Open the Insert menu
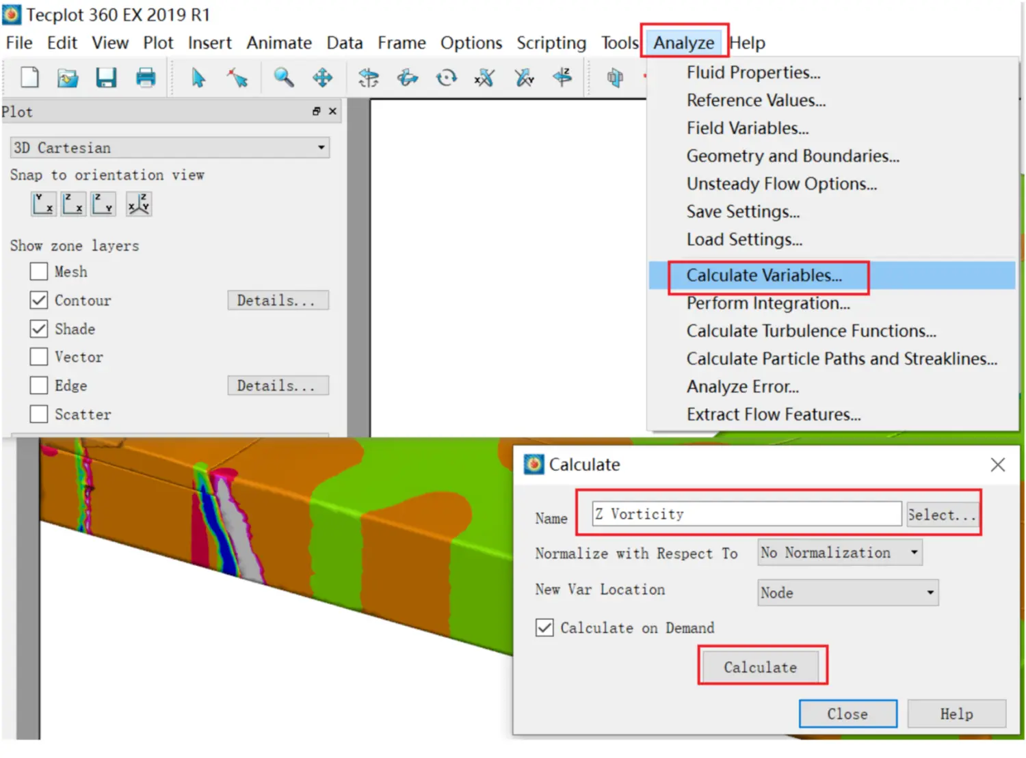 pos(210,43)
